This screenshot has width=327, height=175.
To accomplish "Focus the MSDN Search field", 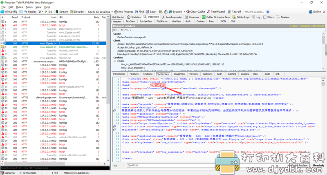I will coord(254,12).
